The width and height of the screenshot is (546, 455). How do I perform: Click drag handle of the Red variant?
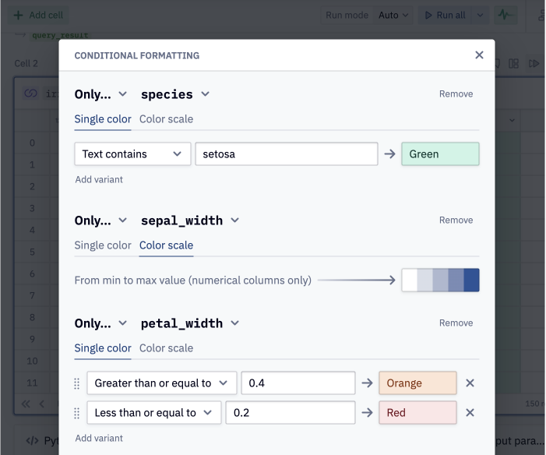pos(77,413)
